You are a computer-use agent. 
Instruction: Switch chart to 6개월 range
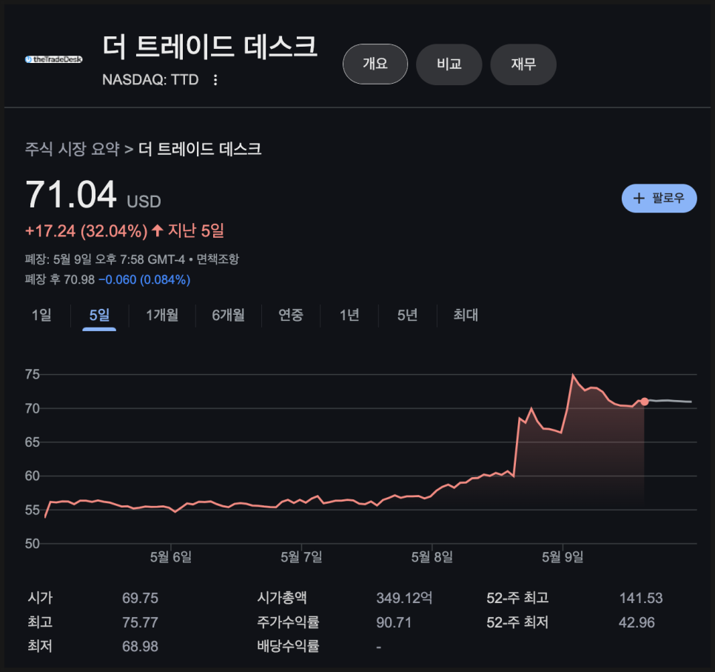pos(229,315)
